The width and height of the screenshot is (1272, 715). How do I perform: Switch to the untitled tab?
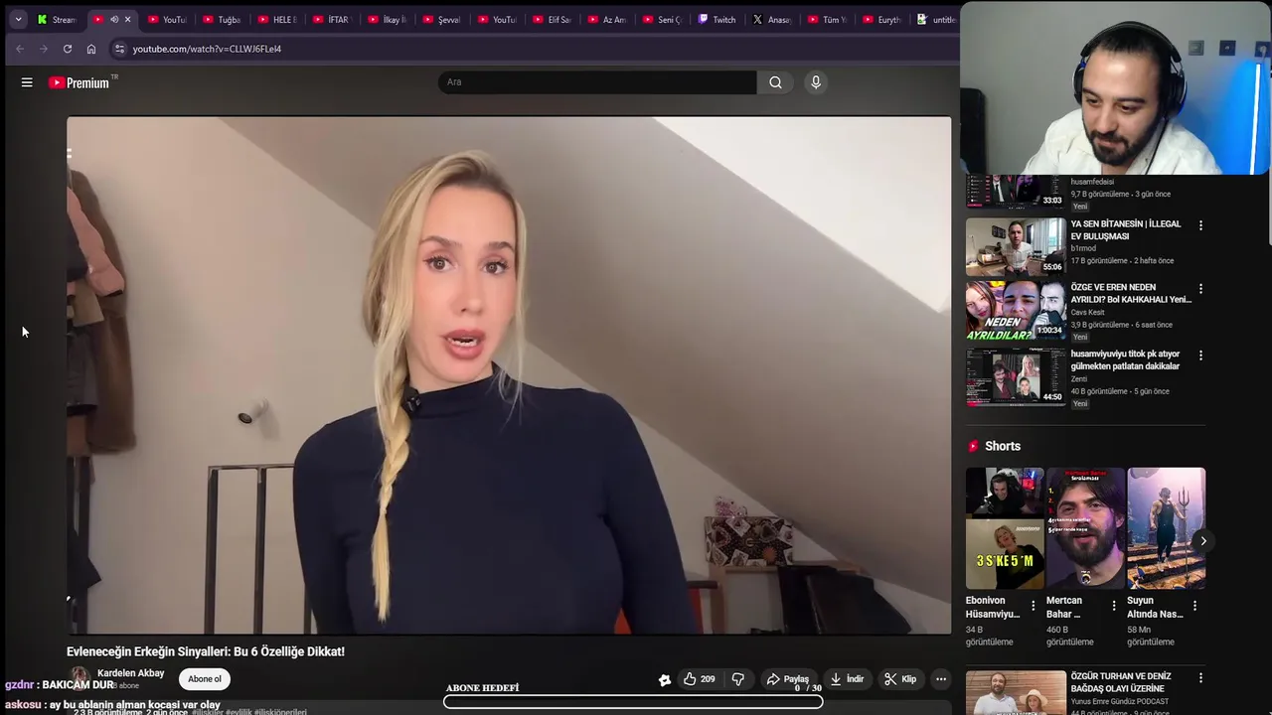tap(936, 19)
